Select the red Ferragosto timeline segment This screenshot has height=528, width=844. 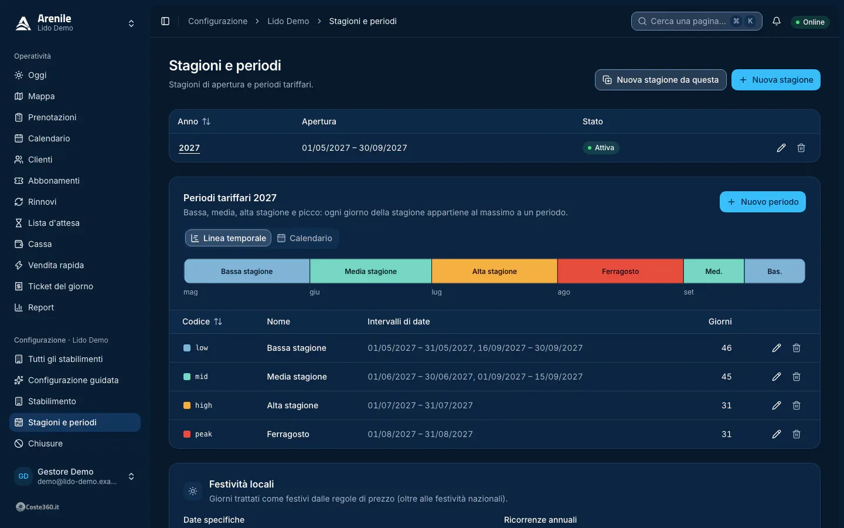click(x=620, y=271)
